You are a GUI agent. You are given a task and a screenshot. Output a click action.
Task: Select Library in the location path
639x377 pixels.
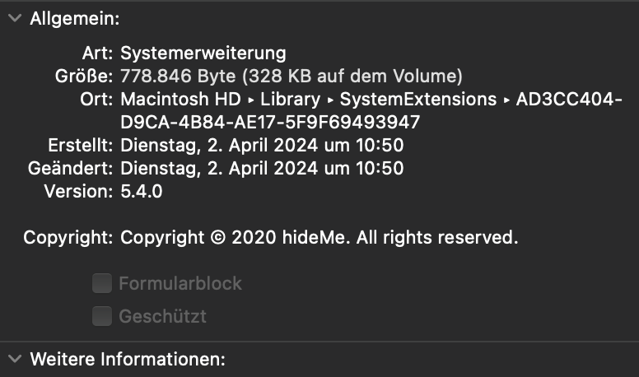[x=290, y=100]
